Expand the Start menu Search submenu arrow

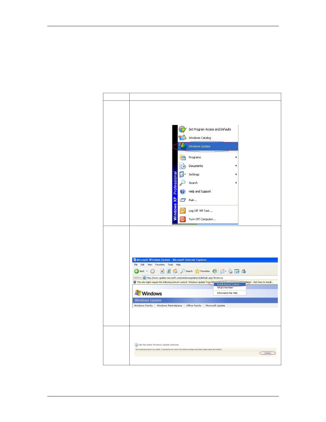point(236,183)
